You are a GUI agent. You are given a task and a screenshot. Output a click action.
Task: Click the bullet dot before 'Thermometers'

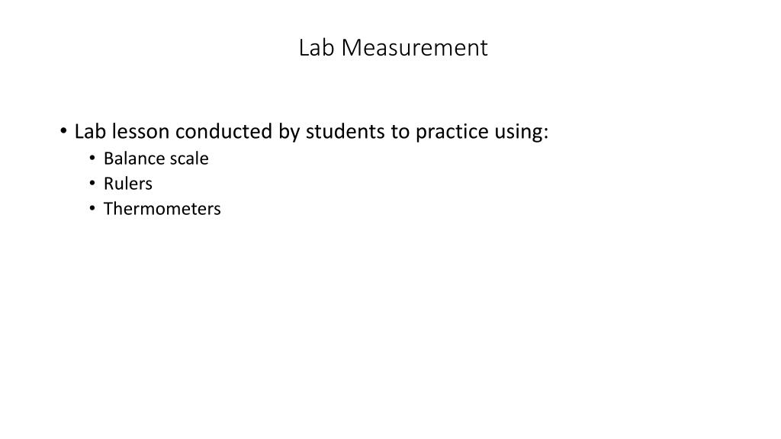click(92, 208)
